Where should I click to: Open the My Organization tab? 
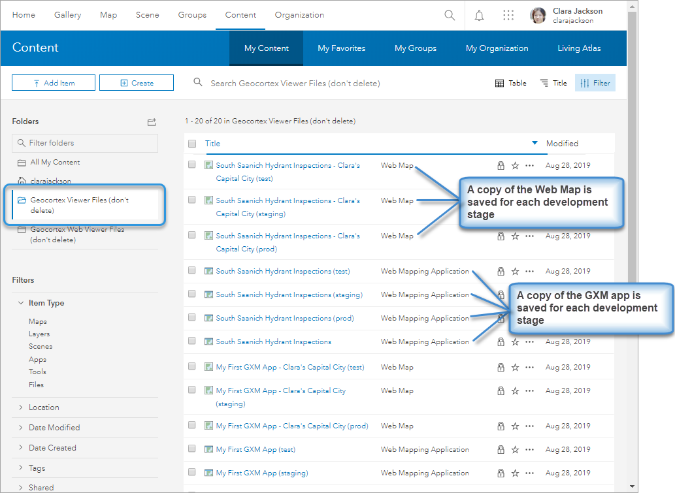click(x=497, y=48)
